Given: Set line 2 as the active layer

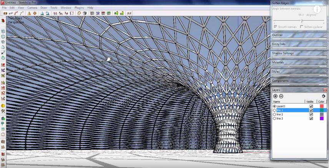Looking at the screenshot, I should (274, 115).
